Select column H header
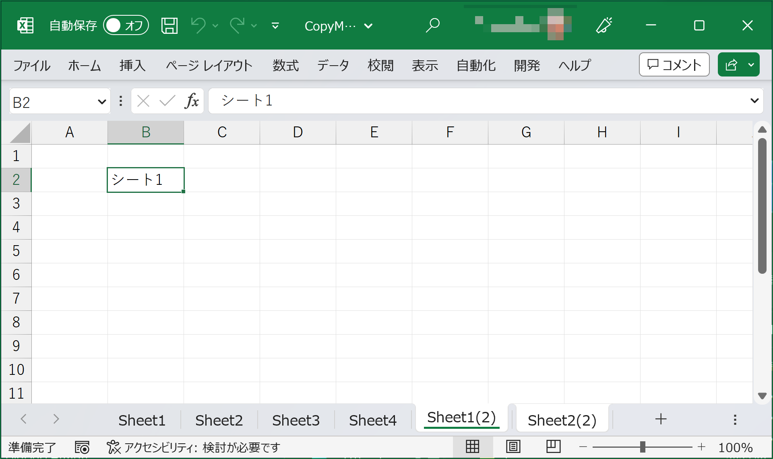 (602, 132)
